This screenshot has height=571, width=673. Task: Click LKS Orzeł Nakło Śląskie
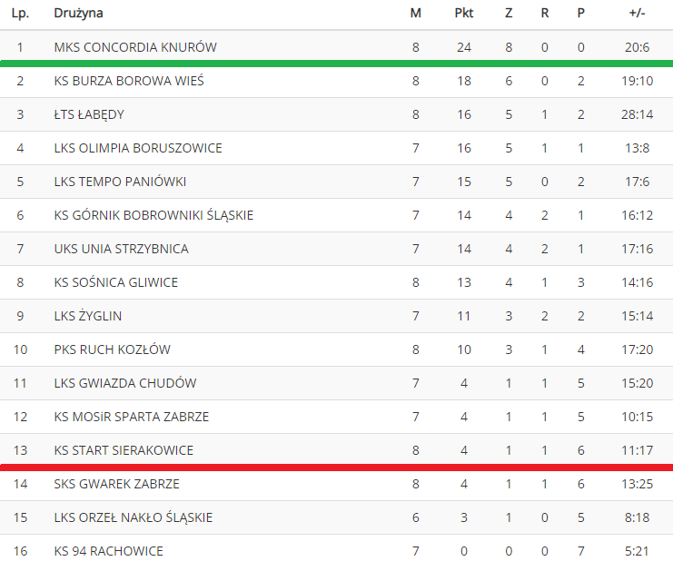click(134, 517)
